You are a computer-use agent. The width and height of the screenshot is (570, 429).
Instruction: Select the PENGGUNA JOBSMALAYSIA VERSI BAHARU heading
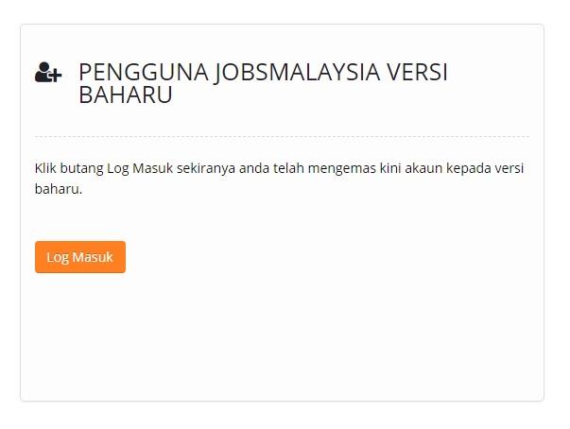click(x=263, y=83)
